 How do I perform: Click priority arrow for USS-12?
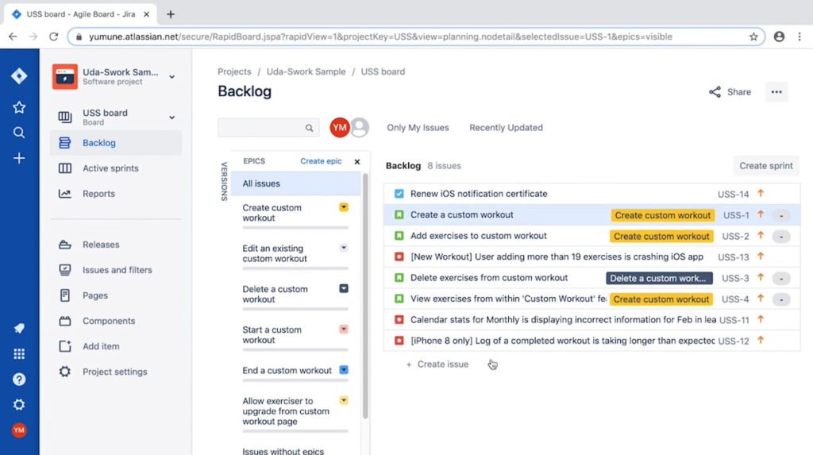coord(761,341)
